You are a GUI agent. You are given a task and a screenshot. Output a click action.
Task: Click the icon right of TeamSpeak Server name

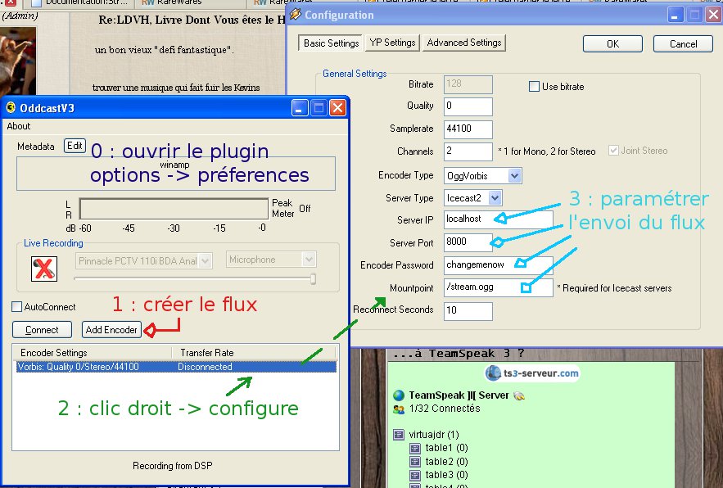click(x=519, y=395)
